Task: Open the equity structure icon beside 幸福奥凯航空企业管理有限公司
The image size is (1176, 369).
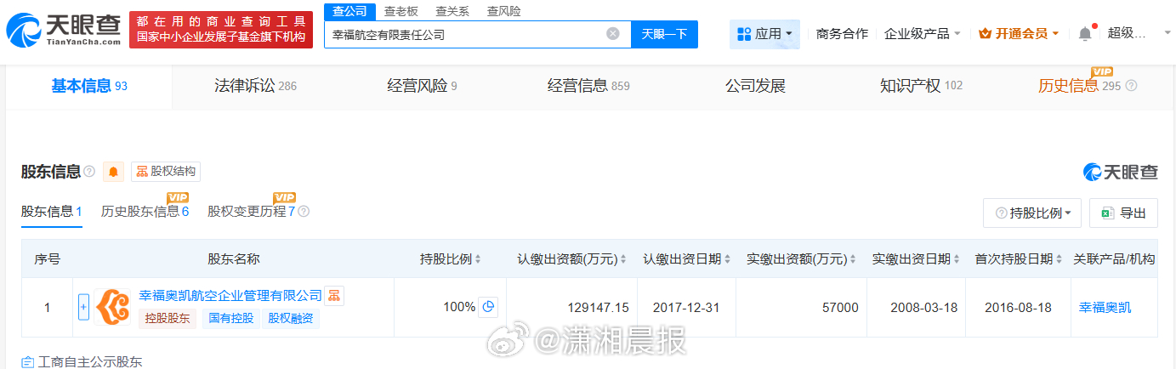Action: point(334,296)
